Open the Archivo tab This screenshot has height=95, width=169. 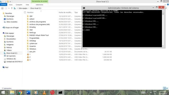click(3, 4)
